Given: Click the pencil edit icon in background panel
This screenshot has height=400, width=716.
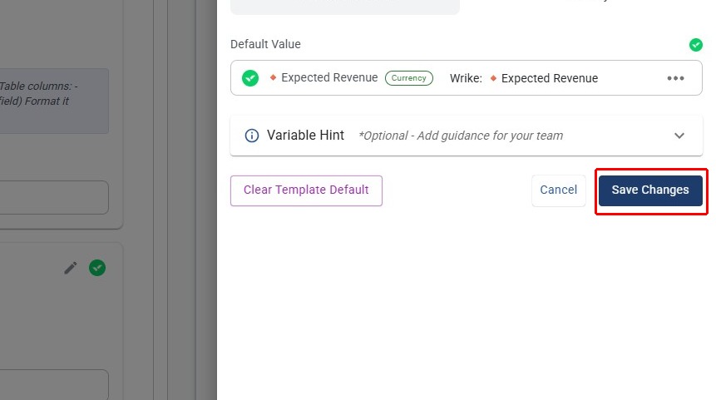Looking at the screenshot, I should click(71, 268).
